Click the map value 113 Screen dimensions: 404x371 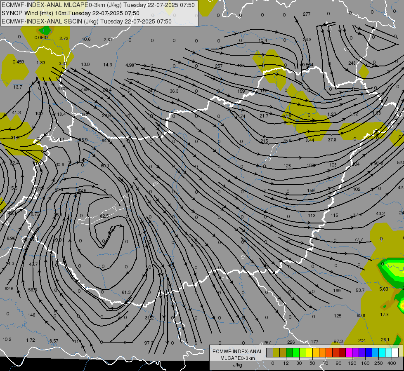(x=312, y=216)
